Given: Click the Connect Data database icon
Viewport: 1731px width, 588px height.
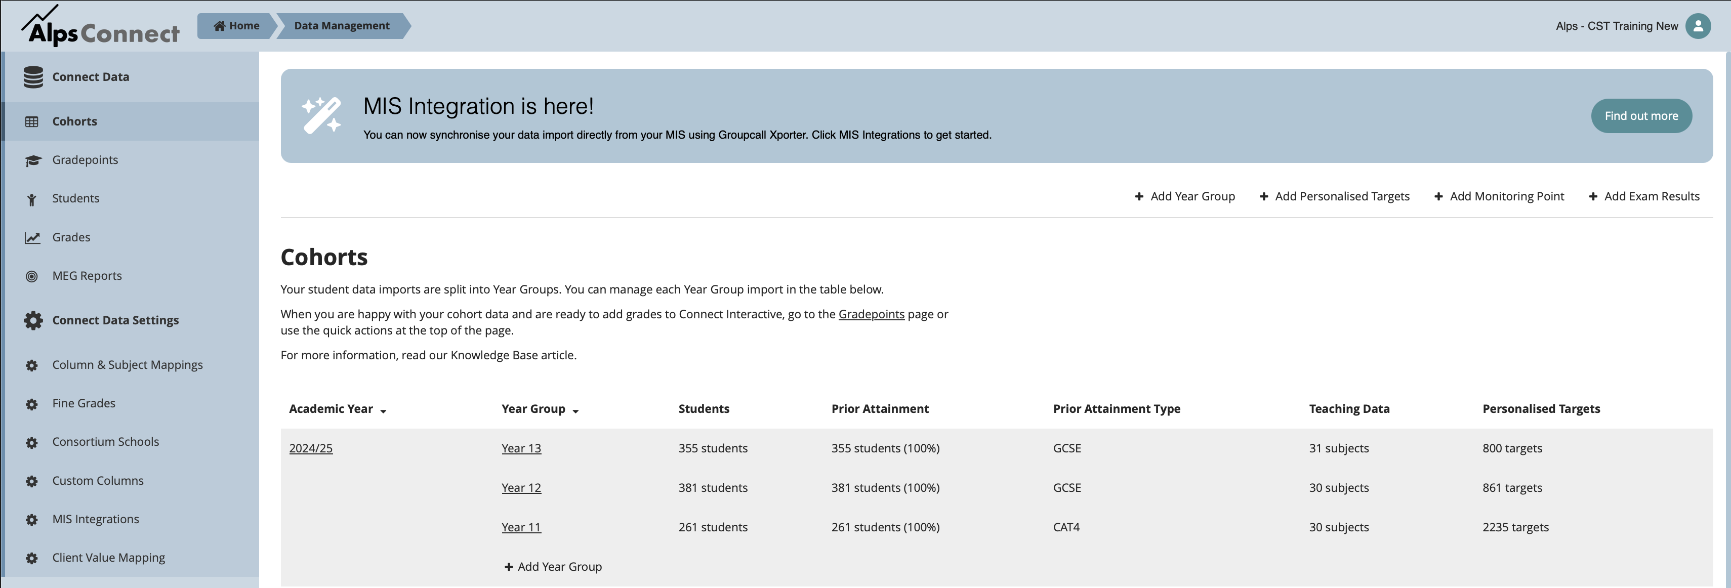Looking at the screenshot, I should tap(33, 76).
